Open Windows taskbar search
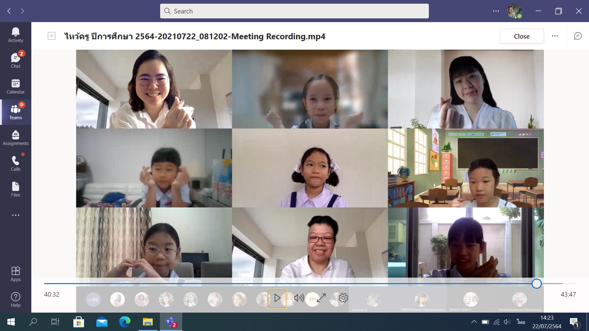Screen dimensions: 589x331 coord(33,322)
